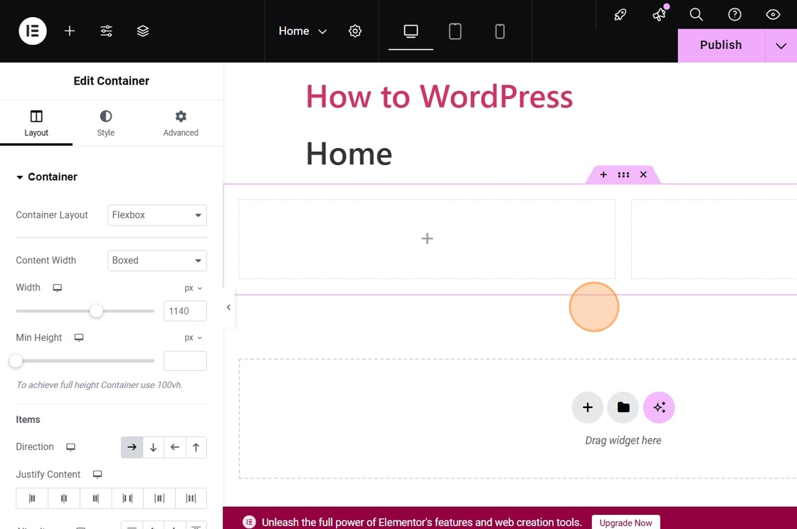Set Justify Content to center

[63, 498]
